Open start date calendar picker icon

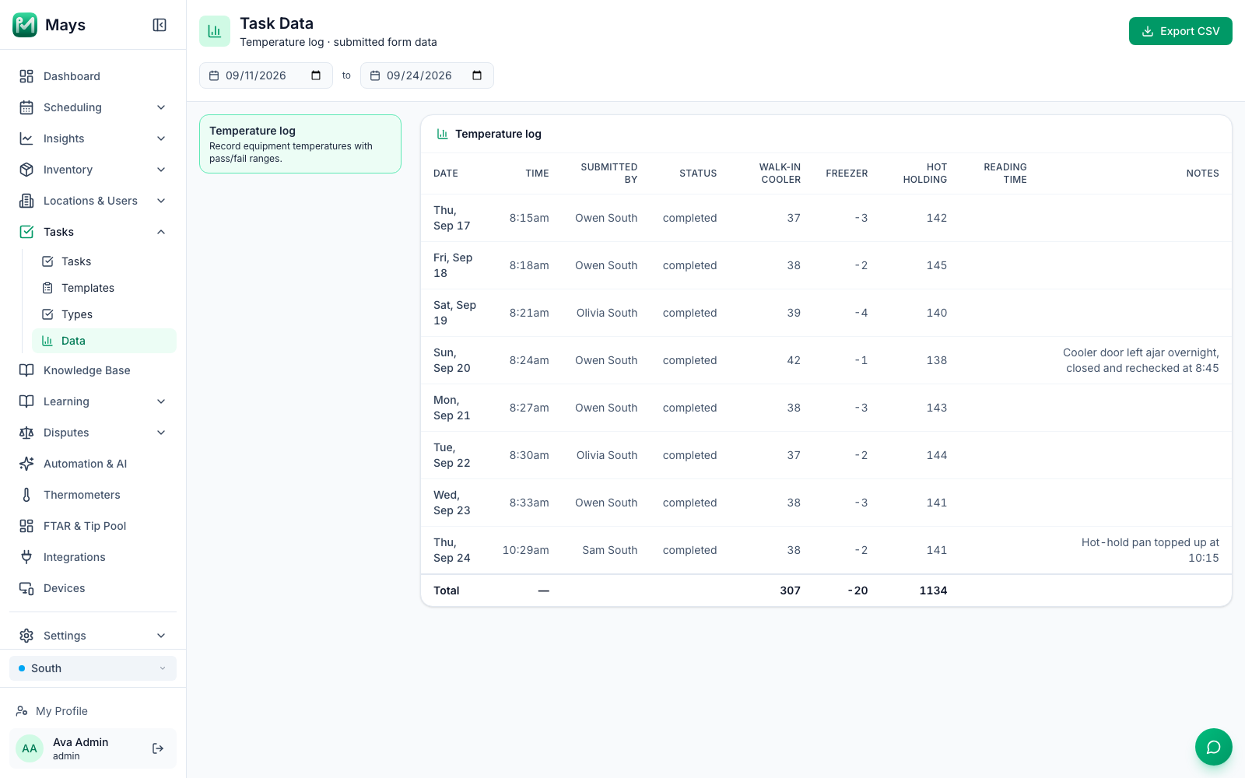pyautogui.click(x=316, y=75)
